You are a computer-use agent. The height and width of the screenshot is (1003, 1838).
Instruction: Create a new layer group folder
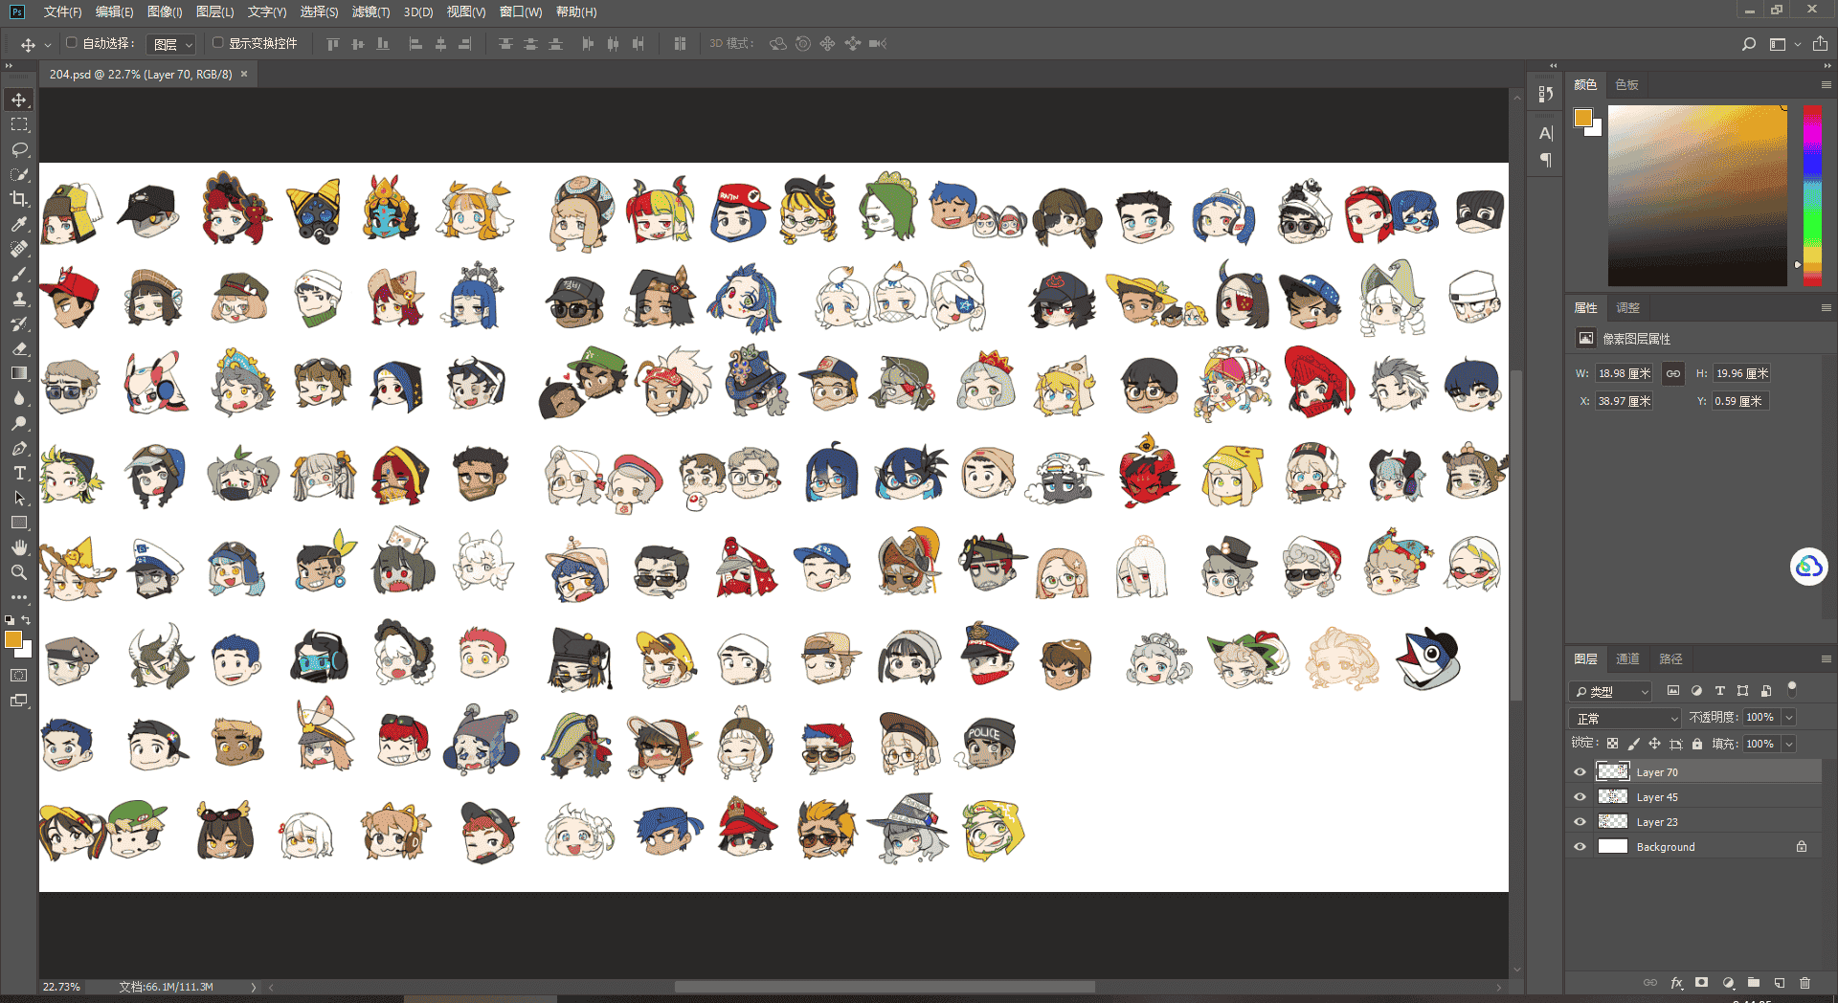1754,983
